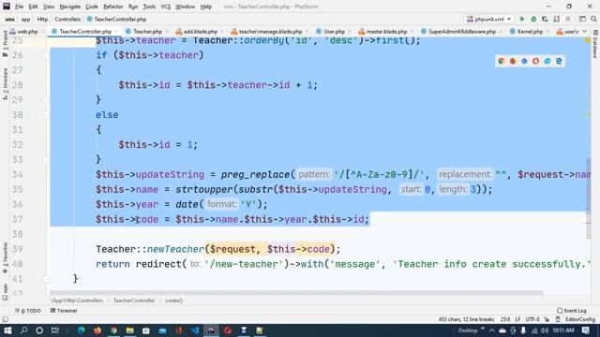Click the EditorConfig status widget

point(580,319)
